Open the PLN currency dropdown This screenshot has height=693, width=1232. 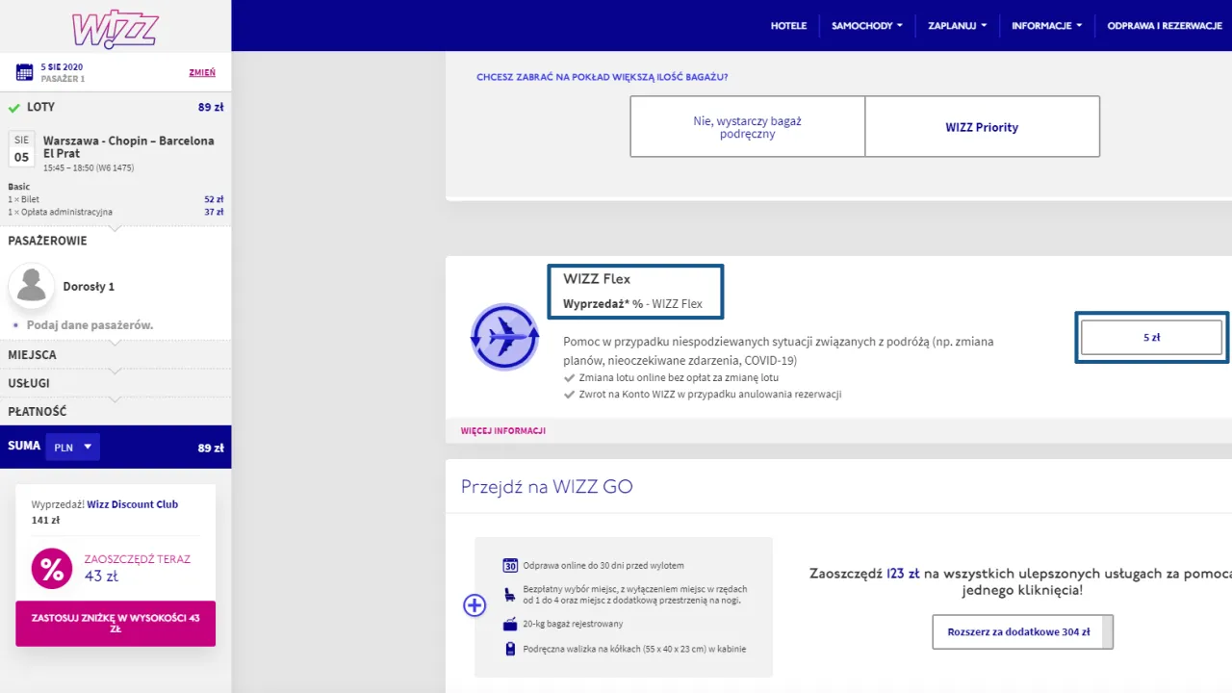pos(72,447)
